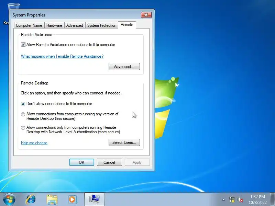This screenshot has width=275, height=206.
Task: Switch to the Advanced tab
Action: click(75, 25)
